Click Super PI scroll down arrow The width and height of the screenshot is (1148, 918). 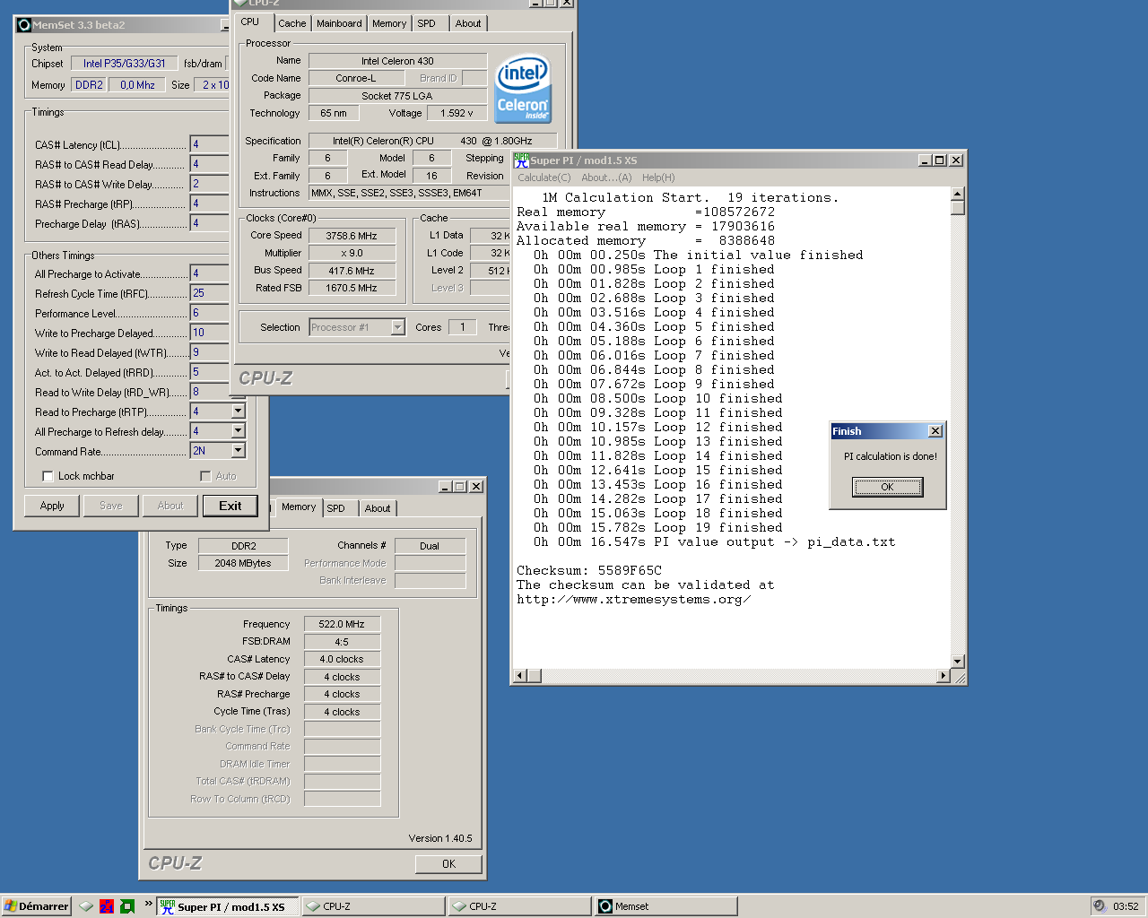point(957,662)
